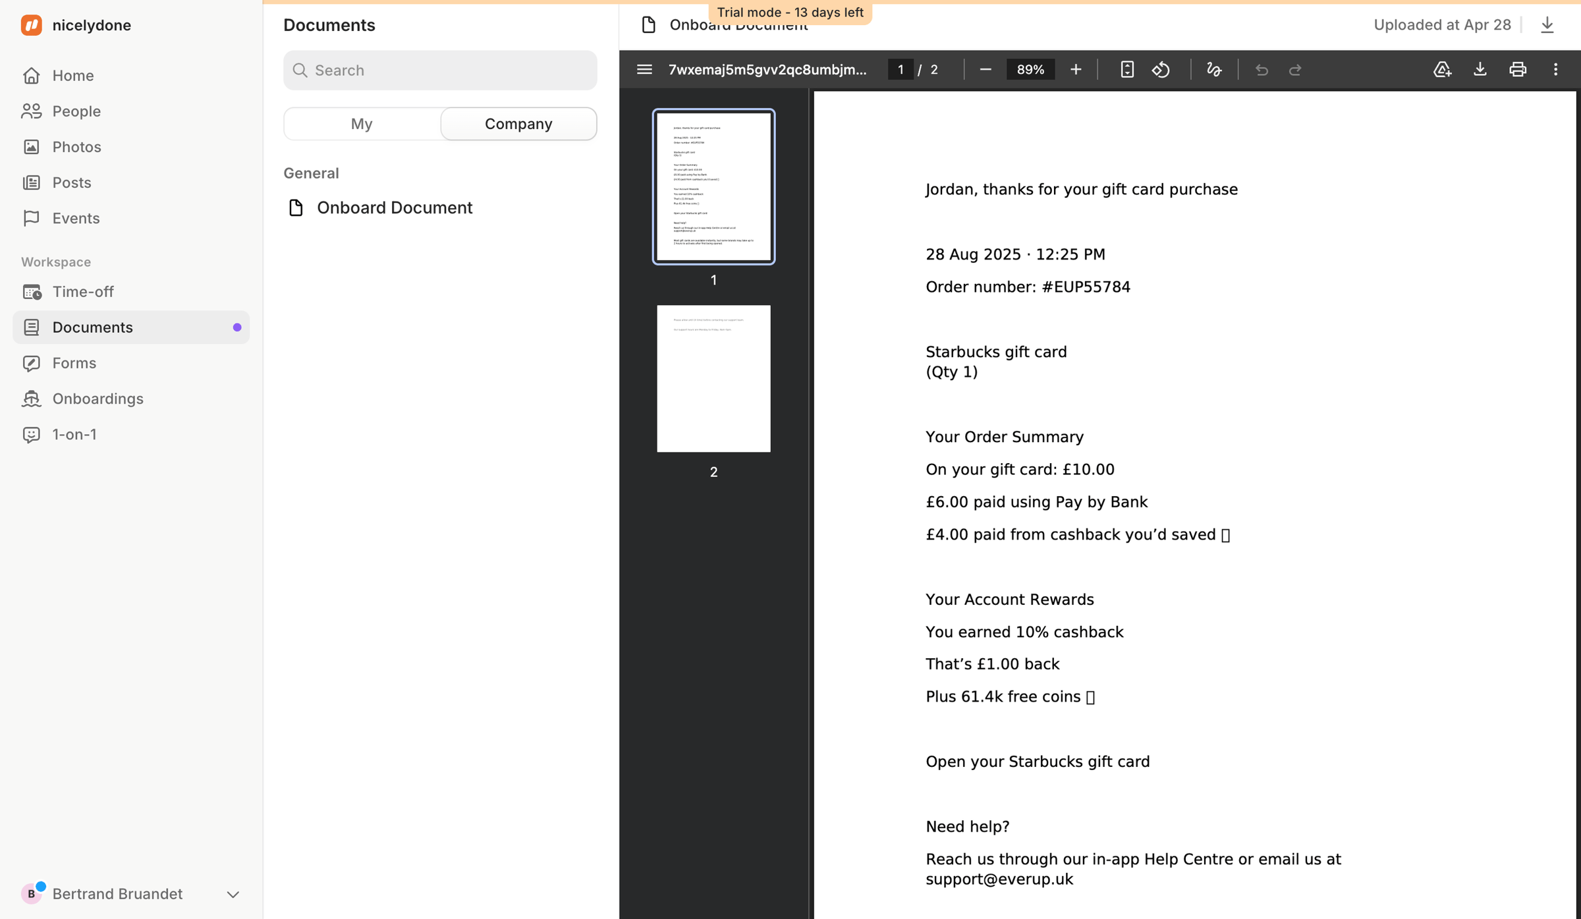Open the Forms workspace item

[x=131, y=362]
